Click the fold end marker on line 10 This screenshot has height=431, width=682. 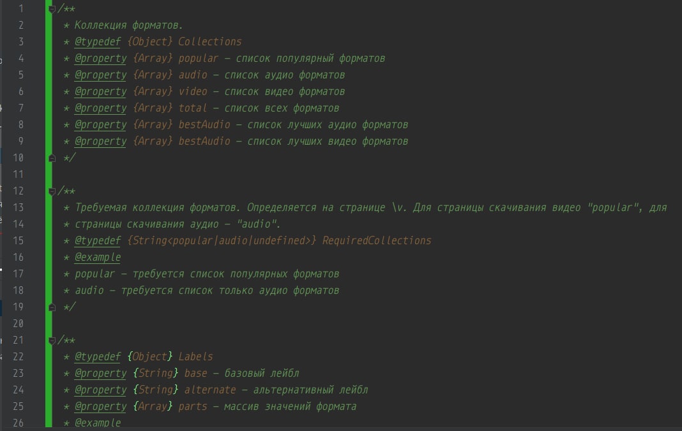[x=52, y=157]
